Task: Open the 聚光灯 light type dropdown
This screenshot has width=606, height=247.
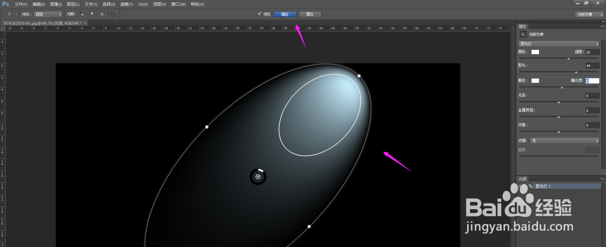Action: [559, 44]
